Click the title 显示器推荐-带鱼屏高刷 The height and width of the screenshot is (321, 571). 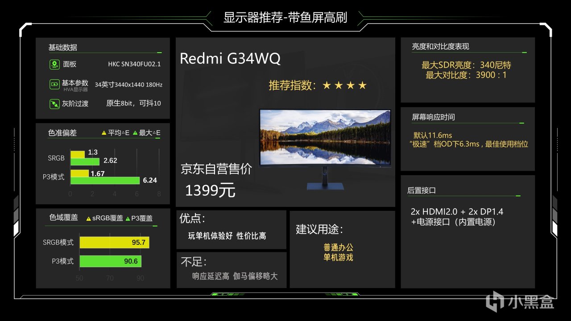pyautogui.click(x=285, y=17)
